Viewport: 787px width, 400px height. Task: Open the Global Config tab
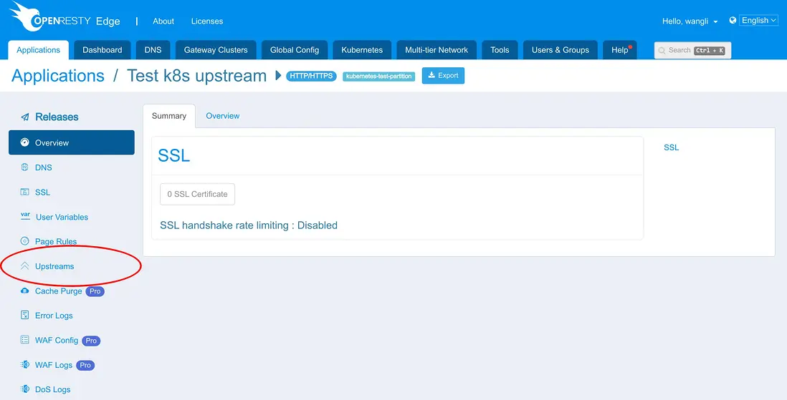295,50
